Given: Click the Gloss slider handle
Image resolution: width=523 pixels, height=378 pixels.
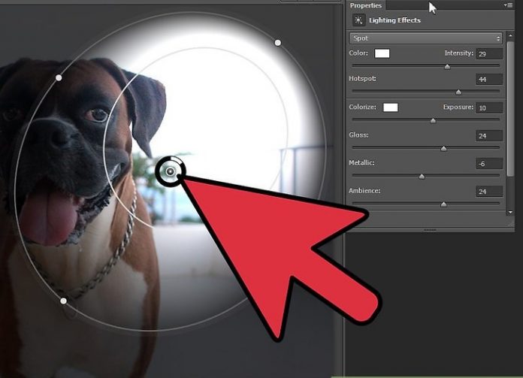Looking at the screenshot, I should point(443,148).
